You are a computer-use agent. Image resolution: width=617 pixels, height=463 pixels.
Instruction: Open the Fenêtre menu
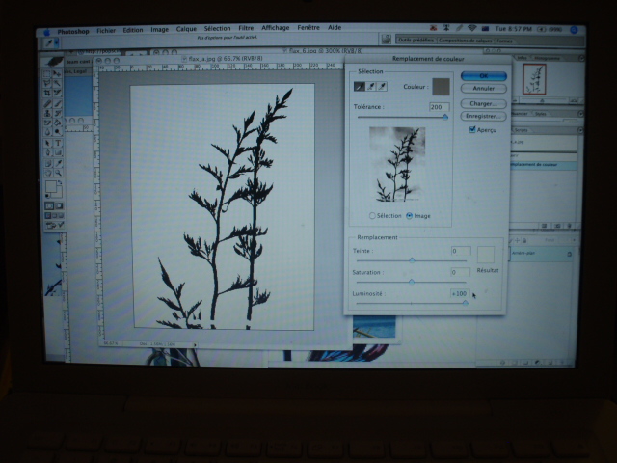308,28
